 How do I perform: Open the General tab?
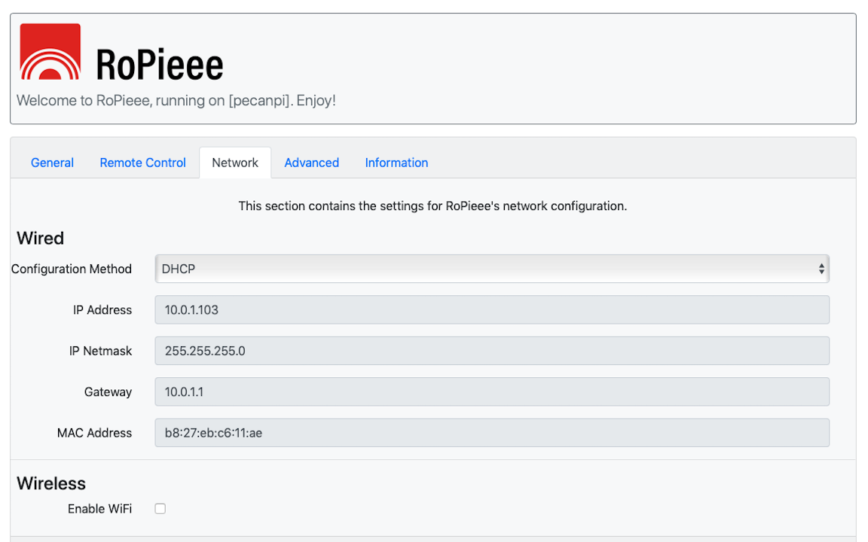(52, 163)
